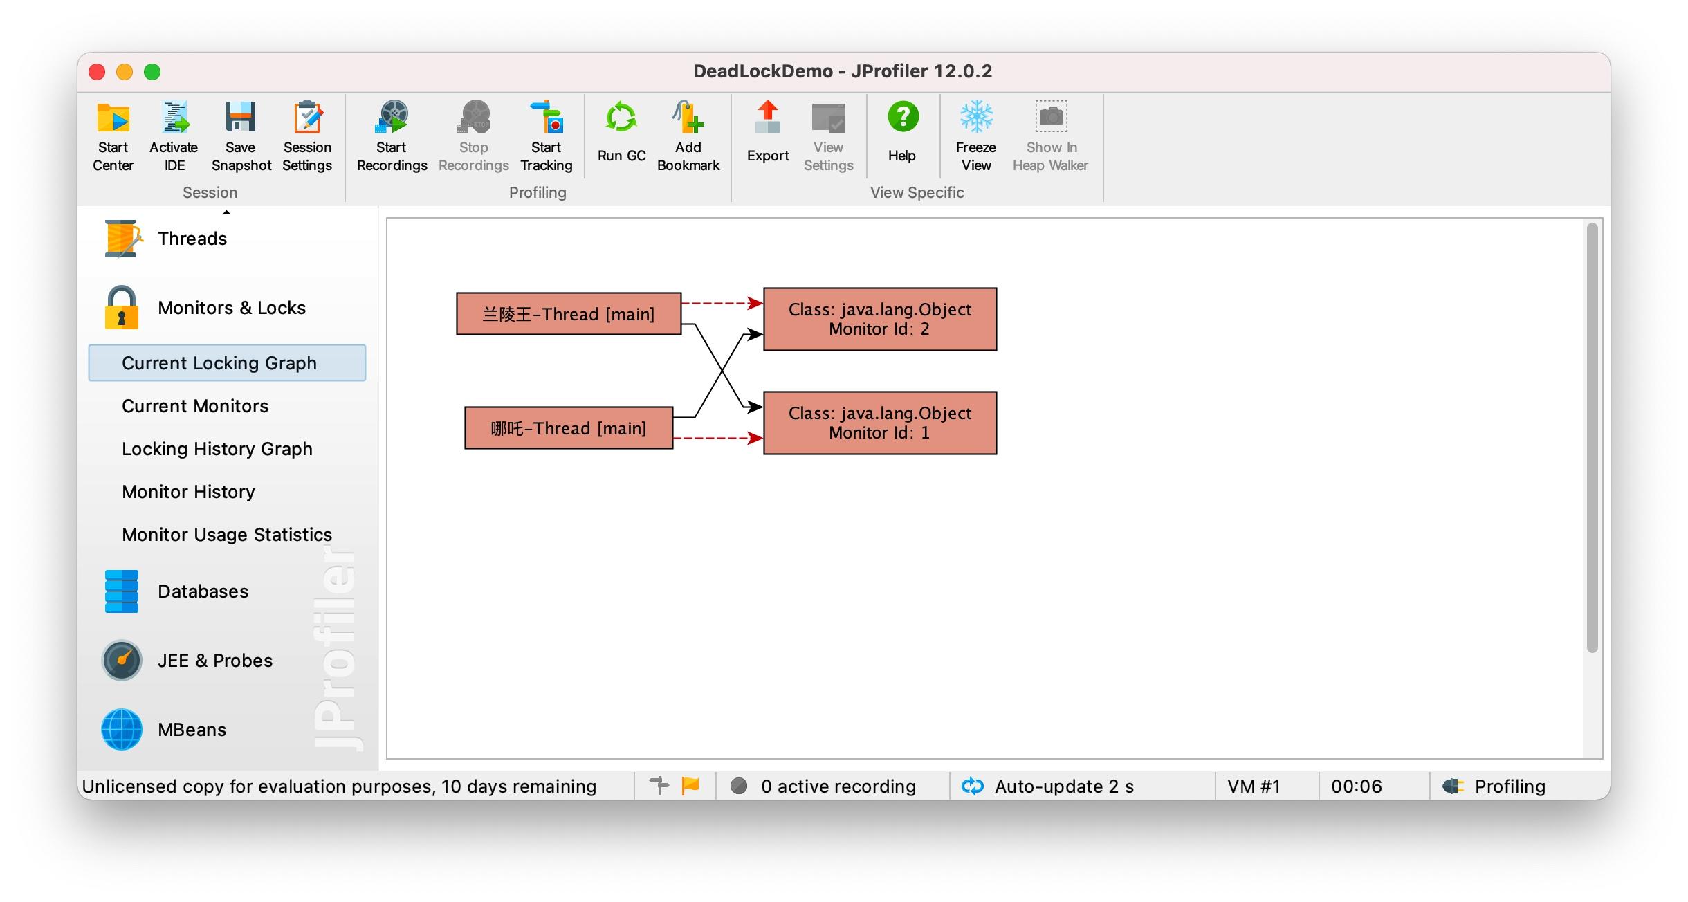Open JEE & Probes gauge section
The image size is (1688, 902).
click(187, 661)
